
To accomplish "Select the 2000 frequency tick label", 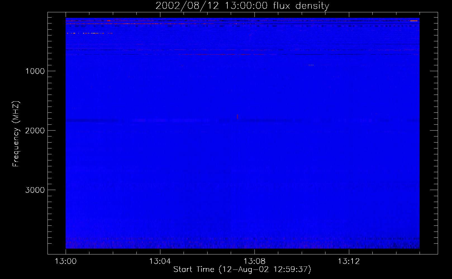I will [x=35, y=131].
